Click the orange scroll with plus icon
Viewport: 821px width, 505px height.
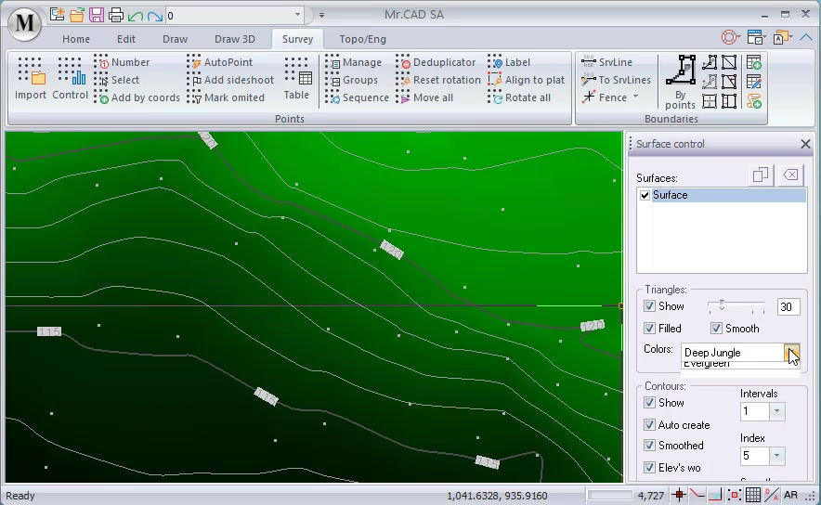click(x=753, y=100)
